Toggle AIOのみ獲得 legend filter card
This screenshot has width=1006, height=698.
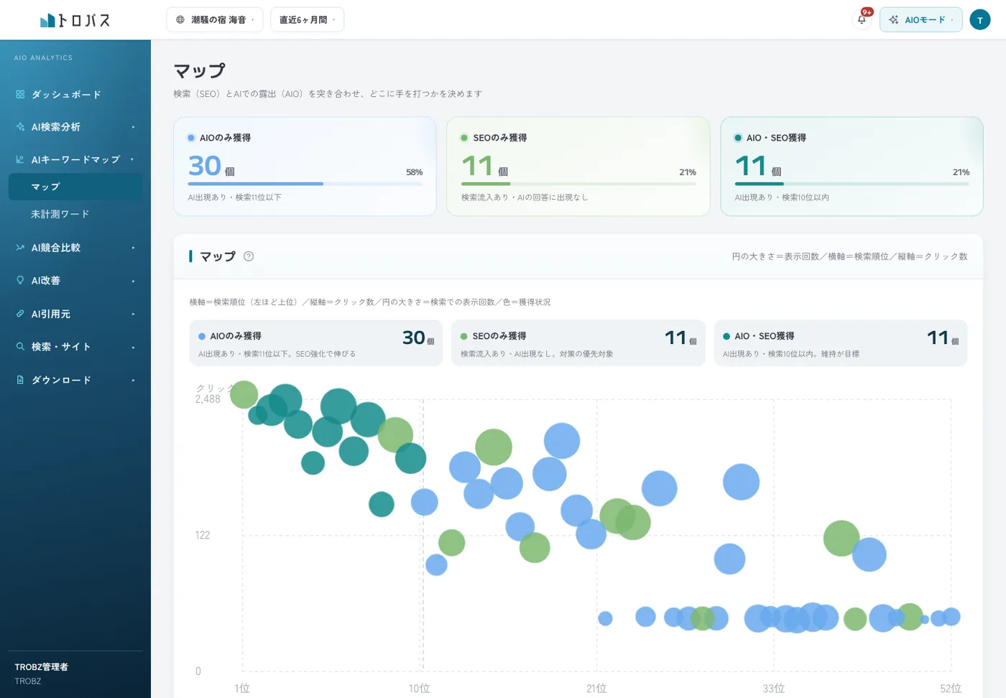pos(316,343)
